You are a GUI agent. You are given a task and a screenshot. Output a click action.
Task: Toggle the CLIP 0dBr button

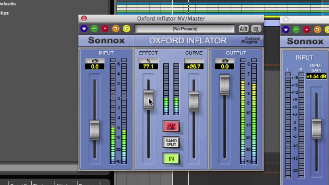pos(171,127)
